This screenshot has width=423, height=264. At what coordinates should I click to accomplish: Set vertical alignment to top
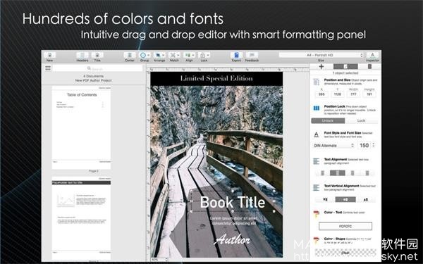click(x=325, y=200)
